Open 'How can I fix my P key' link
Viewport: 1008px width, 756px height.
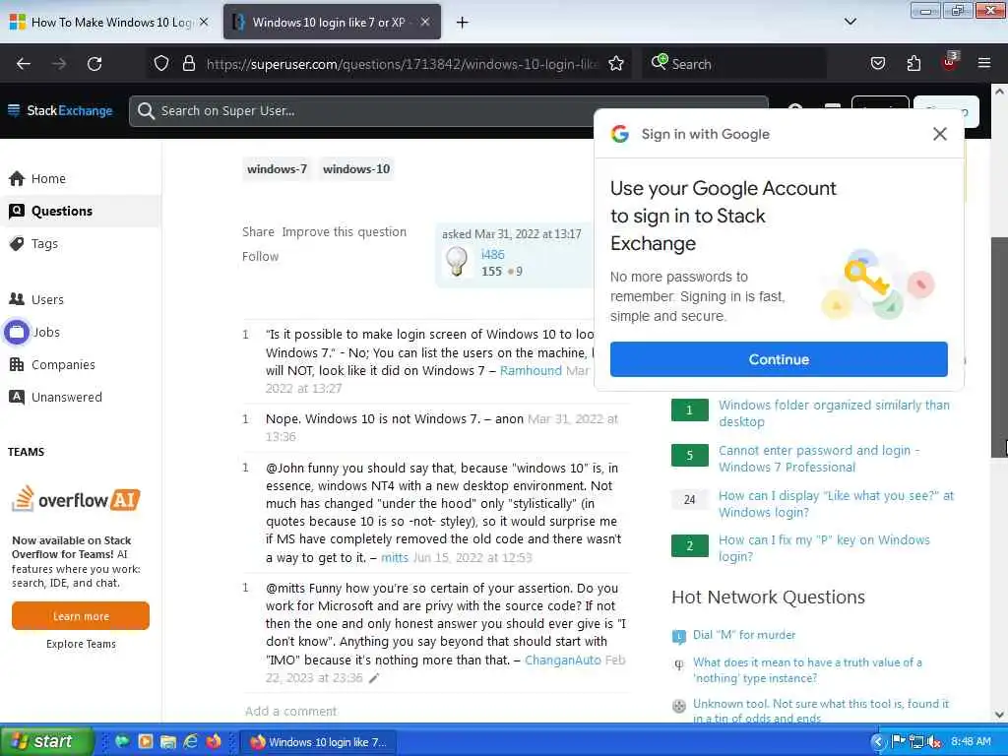824,547
